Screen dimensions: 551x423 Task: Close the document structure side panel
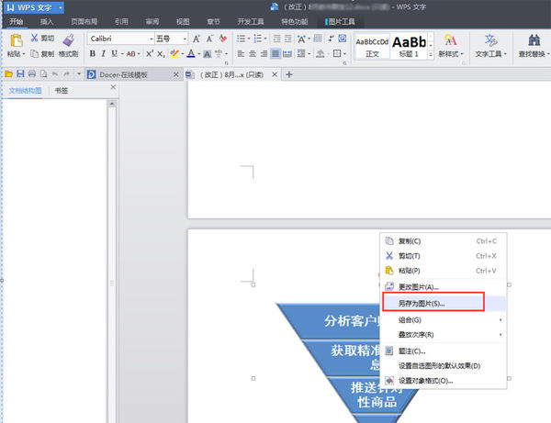(x=113, y=86)
